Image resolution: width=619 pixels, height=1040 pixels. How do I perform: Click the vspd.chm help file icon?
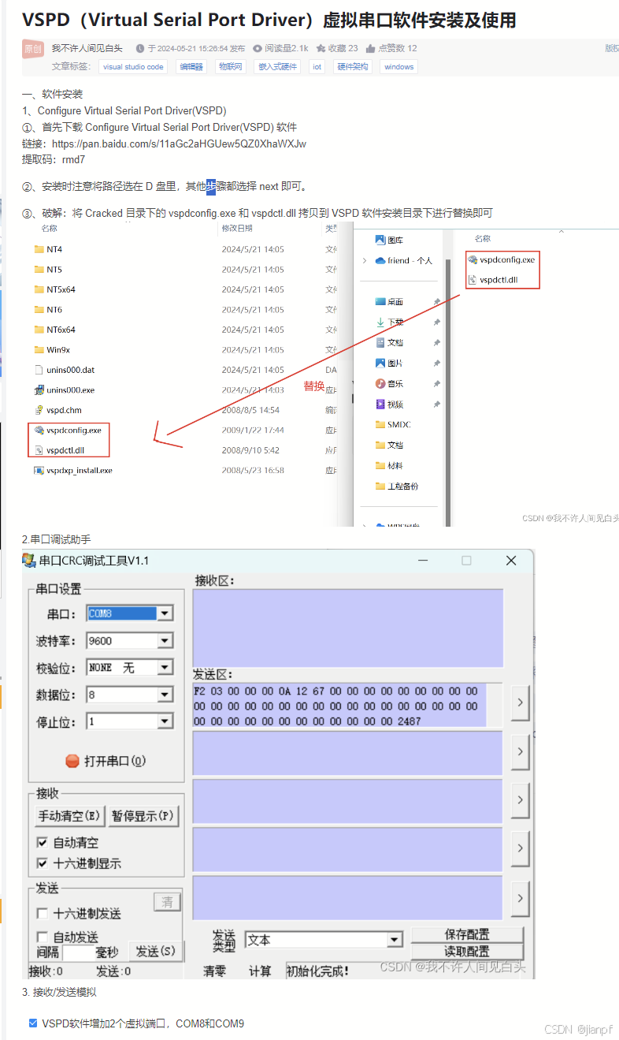click(x=39, y=410)
